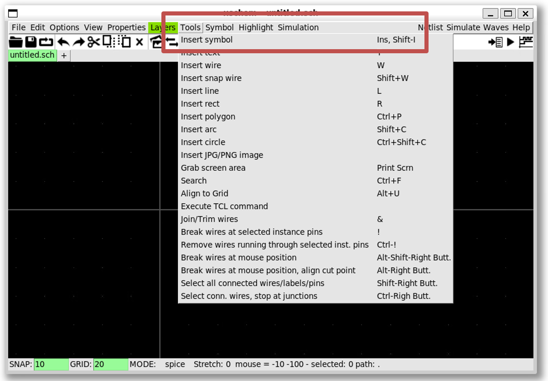The height and width of the screenshot is (381, 548).
Task: Choose Select all connected wires/labels/pins
Action: [x=315, y=283]
